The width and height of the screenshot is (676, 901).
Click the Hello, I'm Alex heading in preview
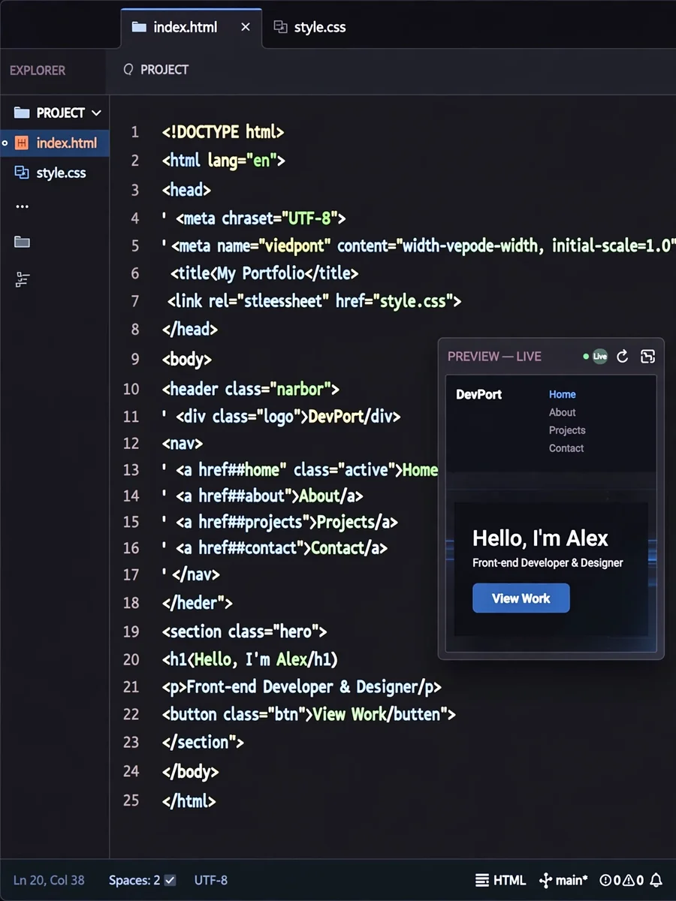540,538
